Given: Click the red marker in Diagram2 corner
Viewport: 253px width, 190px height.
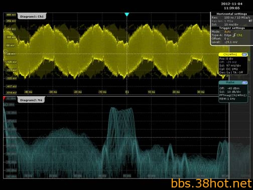Looking at the screenshot, I should 4,98.
